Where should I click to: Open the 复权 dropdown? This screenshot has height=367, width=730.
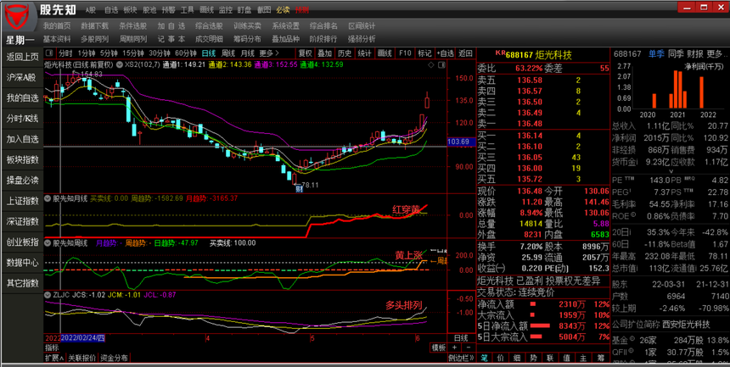[305, 53]
